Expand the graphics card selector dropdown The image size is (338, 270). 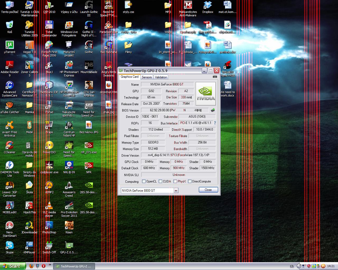pyautogui.click(x=176, y=190)
